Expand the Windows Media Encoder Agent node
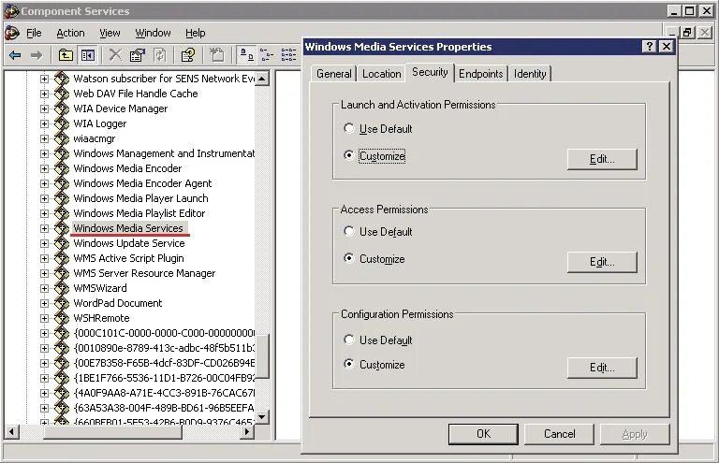This screenshot has width=719, height=463. click(x=44, y=183)
